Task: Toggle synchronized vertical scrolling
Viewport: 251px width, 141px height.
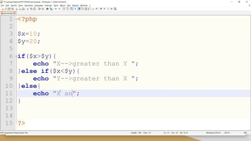Action: click(x=64, y=9)
